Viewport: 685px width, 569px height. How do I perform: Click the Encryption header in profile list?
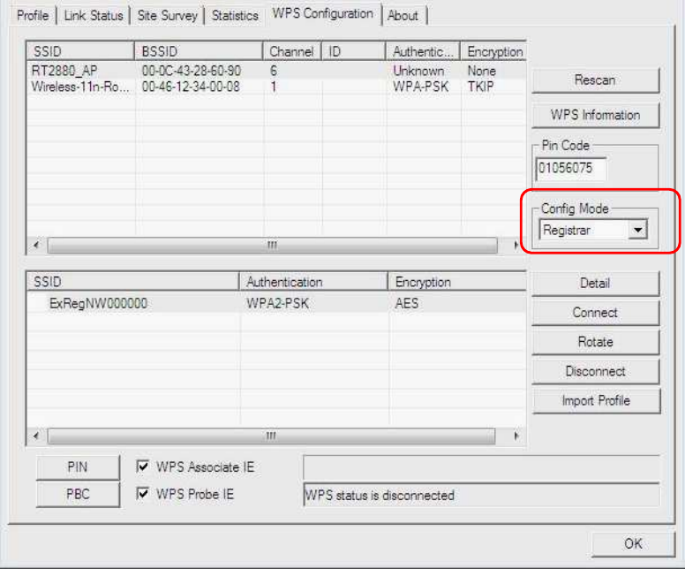coord(457,282)
